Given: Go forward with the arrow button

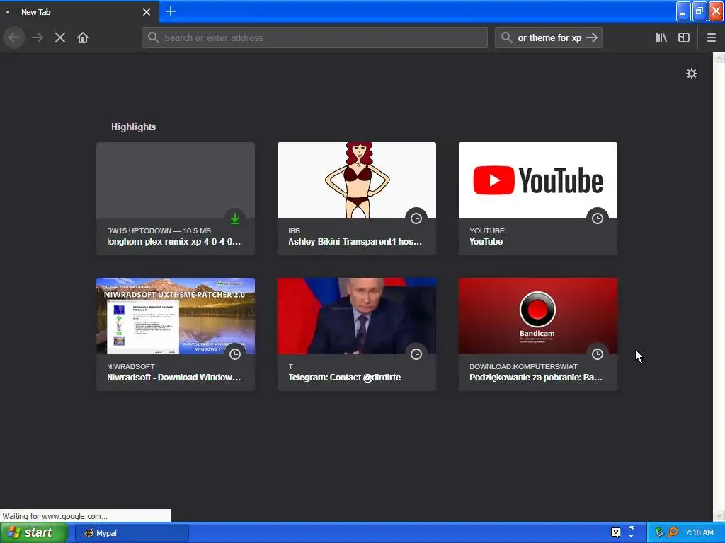Looking at the screenshot, I should [38, 38].
